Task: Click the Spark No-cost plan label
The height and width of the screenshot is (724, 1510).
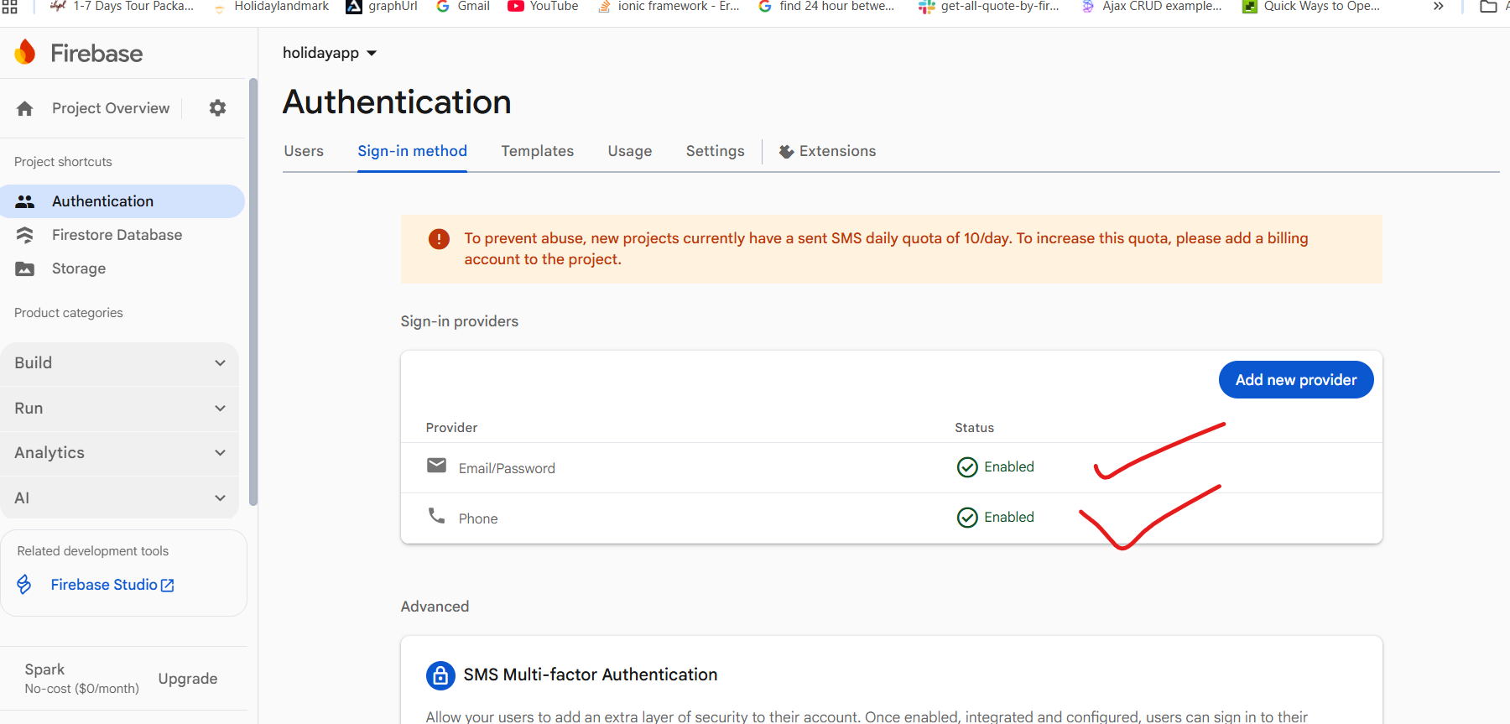Action: [81, 679]
